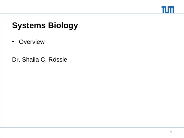
Task: Click the capital O starting Overview
Action: point(21,42)
